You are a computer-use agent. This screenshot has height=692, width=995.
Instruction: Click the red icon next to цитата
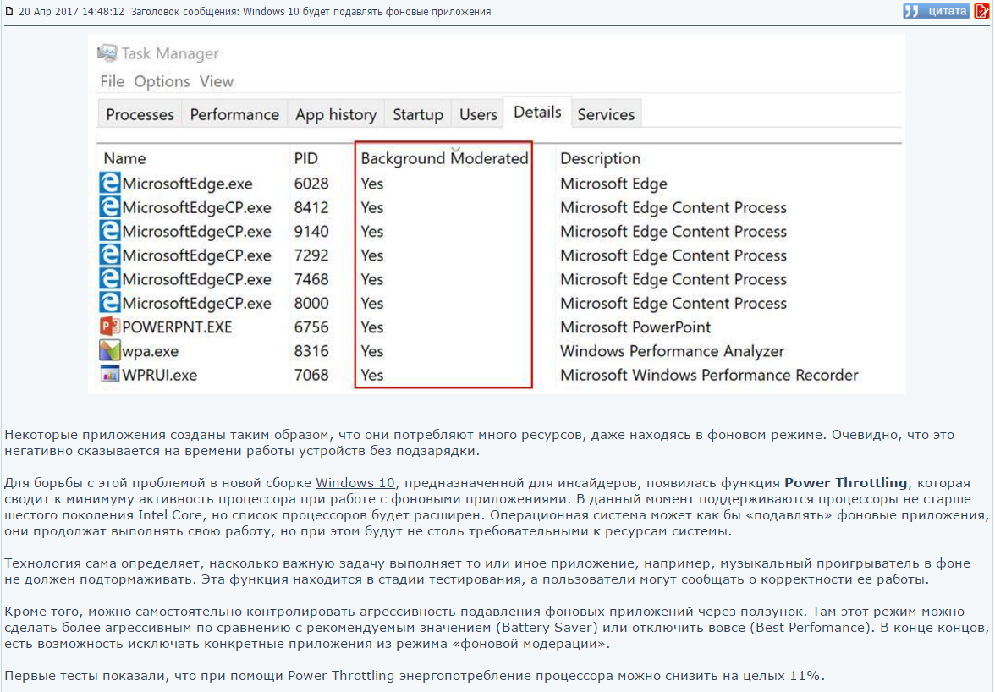tap(981, 11)
